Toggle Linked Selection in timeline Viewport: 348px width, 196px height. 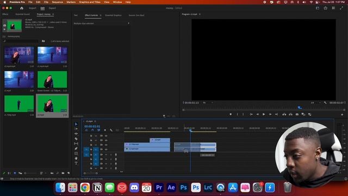(x=99, y=130)
